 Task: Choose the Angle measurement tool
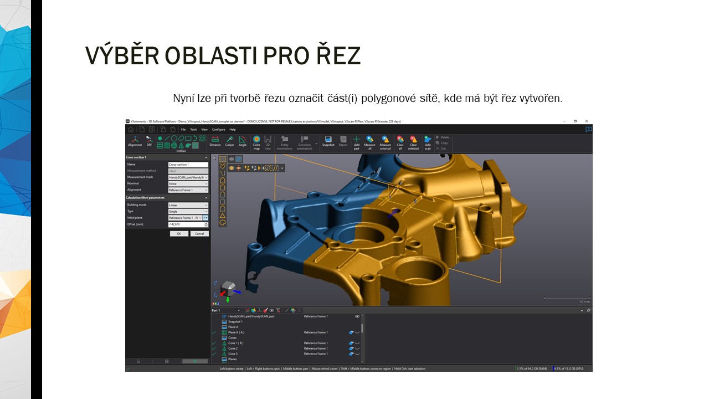pyautogui.click(x=243, y=141)
